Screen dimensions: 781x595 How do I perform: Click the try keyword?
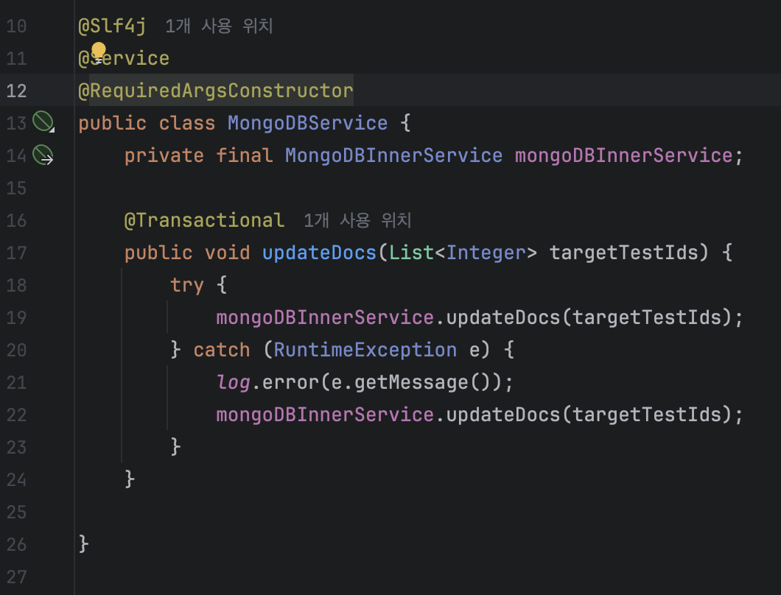click(x=187, y=285)
